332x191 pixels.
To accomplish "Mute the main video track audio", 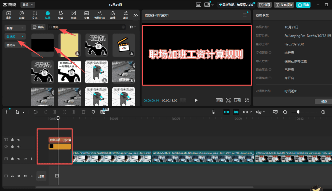I will pos(25,159).
